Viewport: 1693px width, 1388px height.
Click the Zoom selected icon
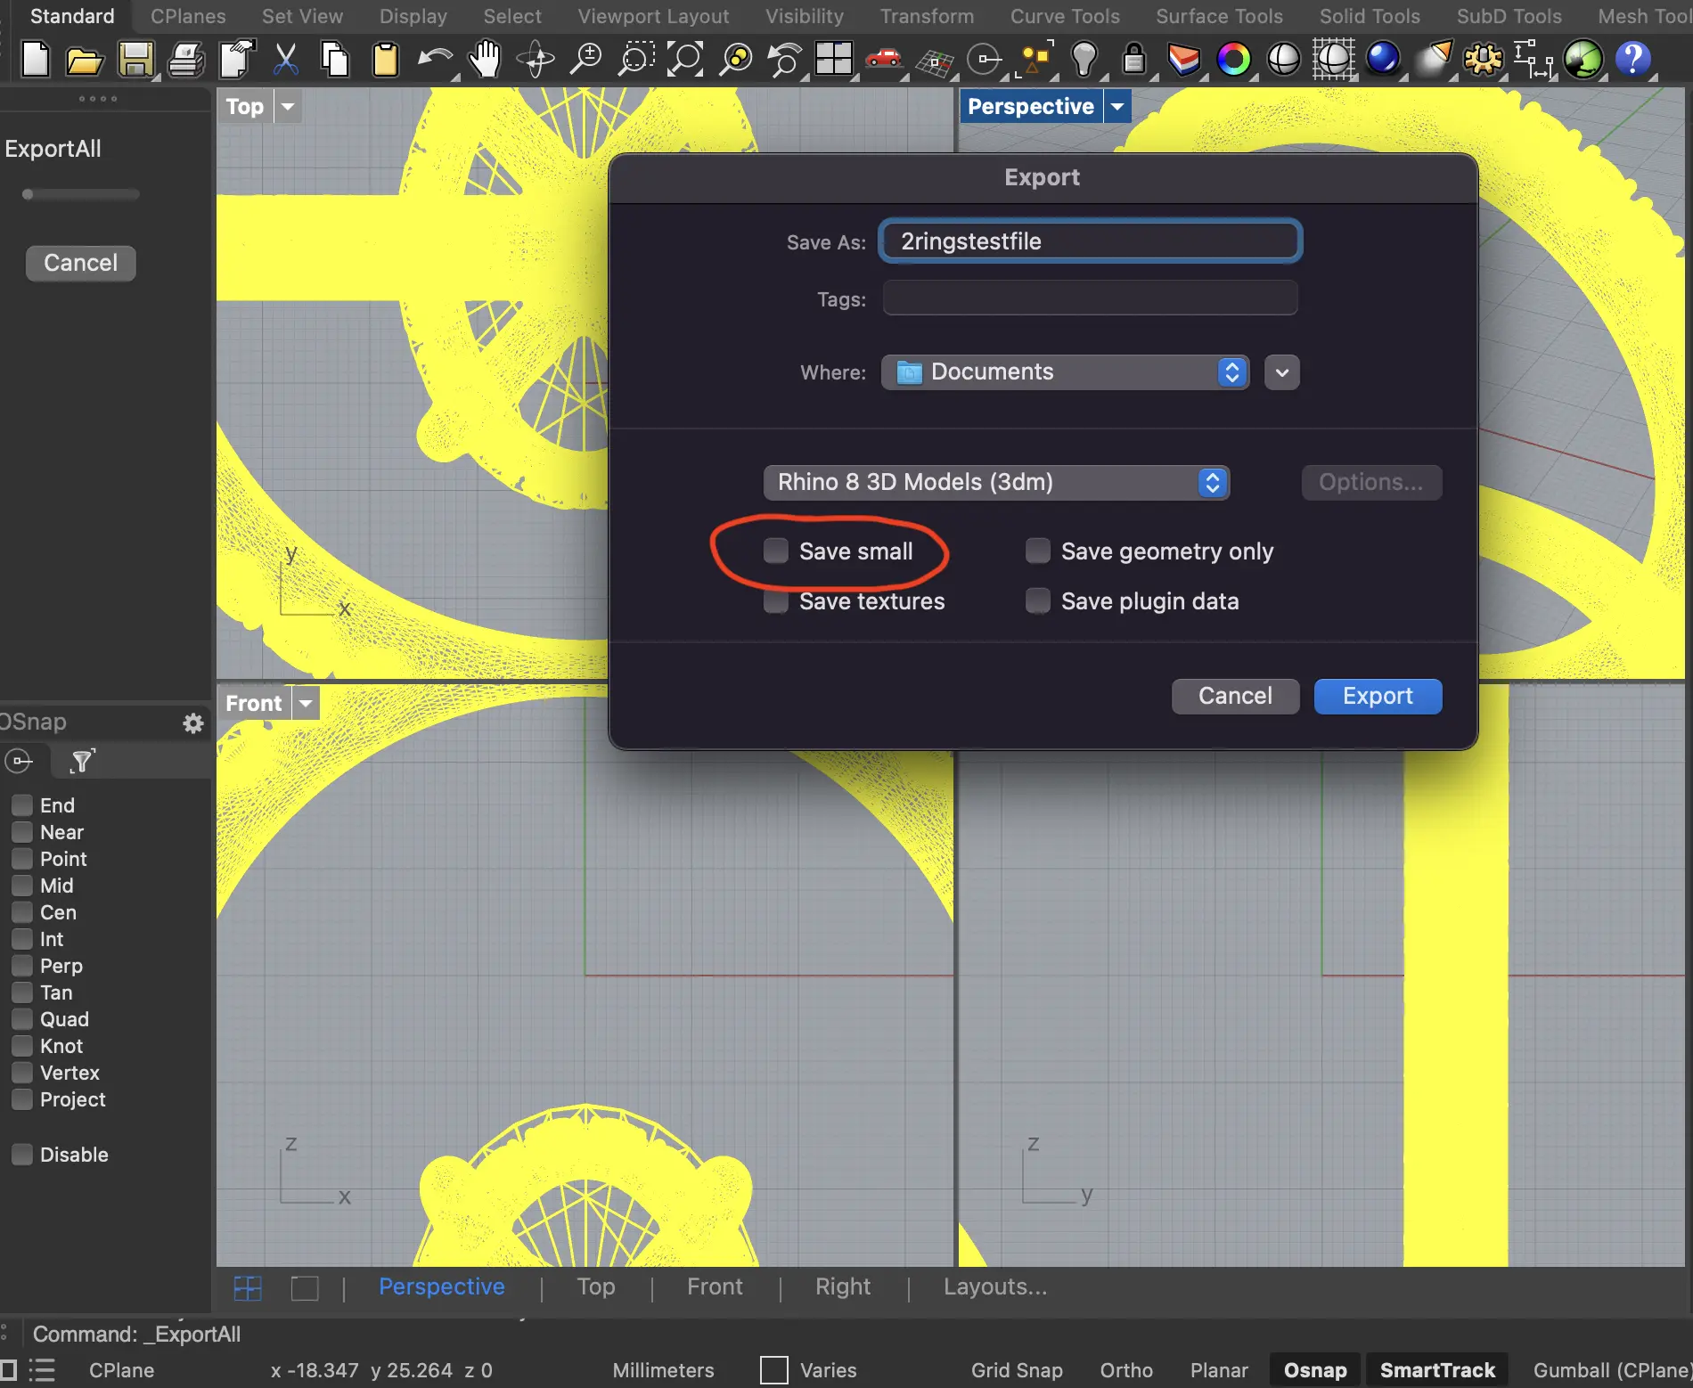click(736, 60)
